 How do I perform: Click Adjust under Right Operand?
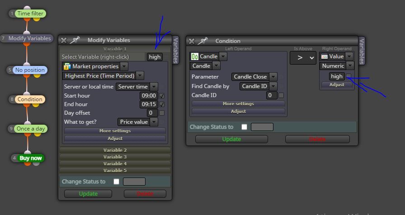(x=337, y=84)
